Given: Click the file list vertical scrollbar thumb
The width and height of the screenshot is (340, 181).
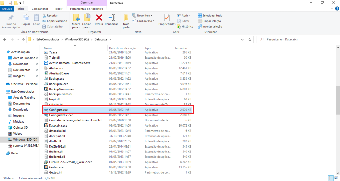Looking at the screenshot, I should coord(338,100).
